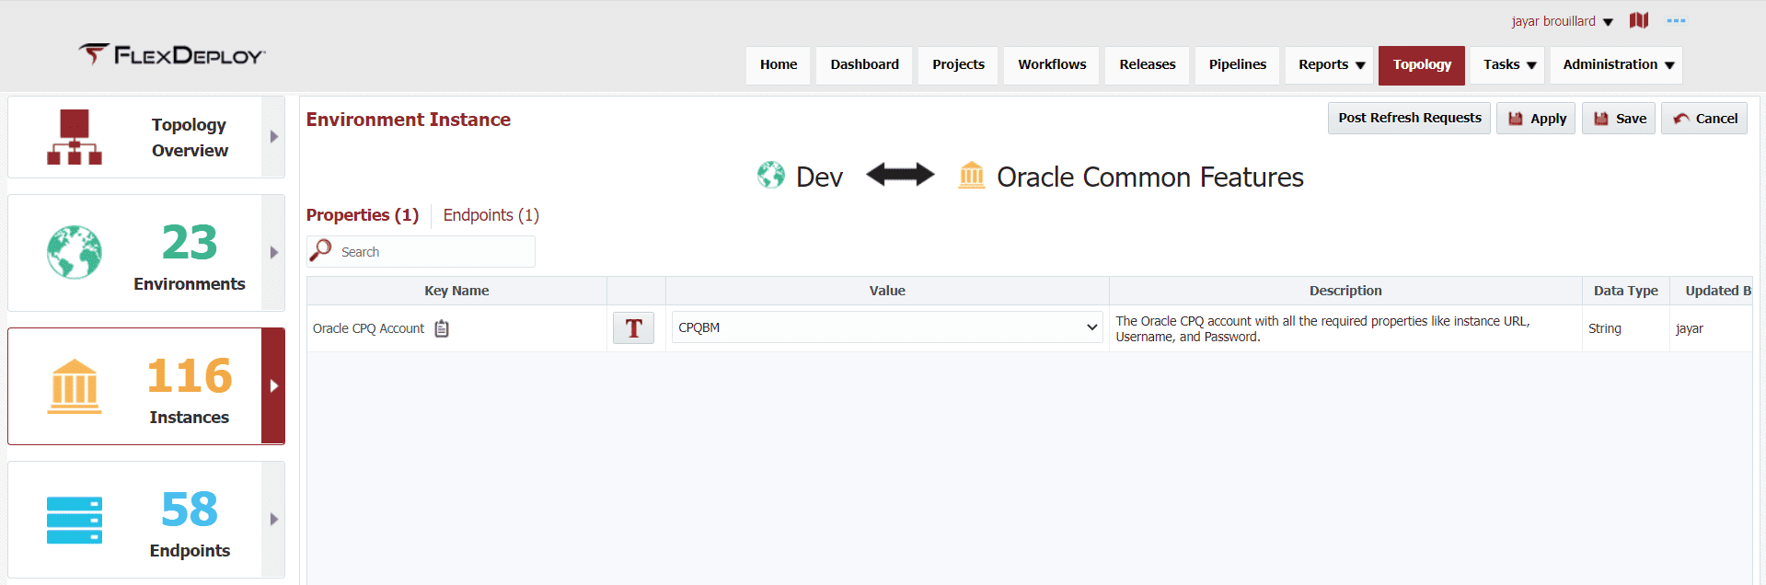Sort by the Value column header
The width and height of the screenshot is (1766, 585).
[887, 291]
